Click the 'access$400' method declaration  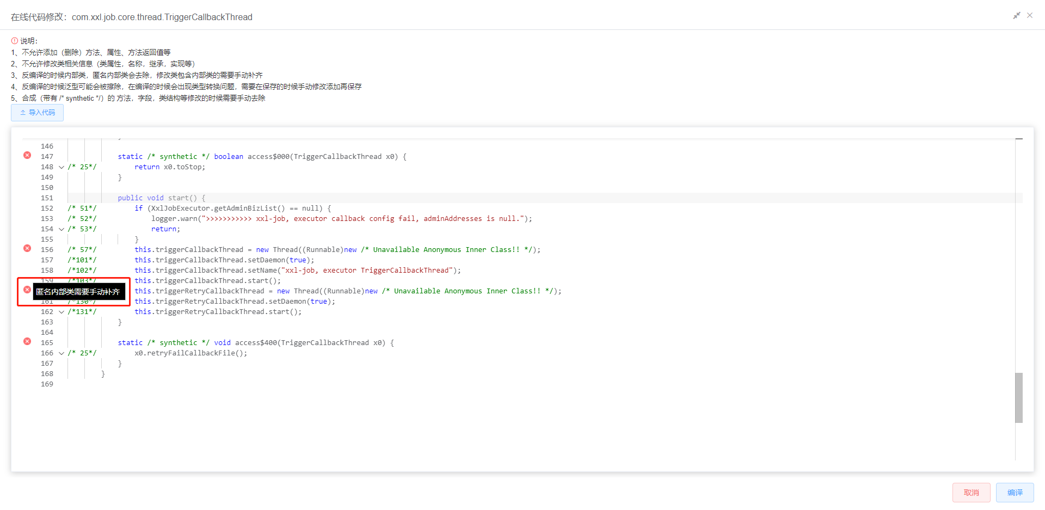click(256, 343)
